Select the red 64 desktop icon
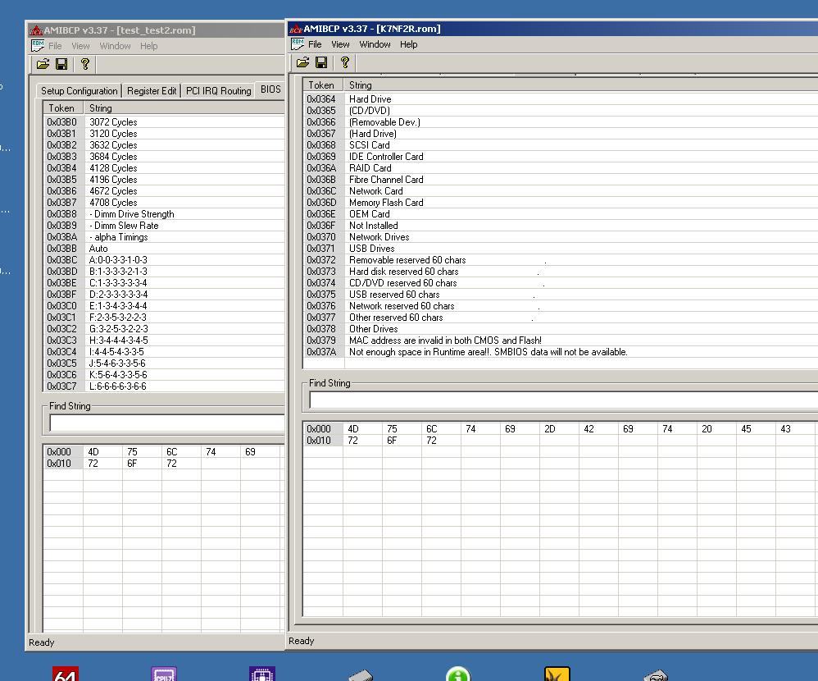This screenshot has height=681, width=818. 66,674
